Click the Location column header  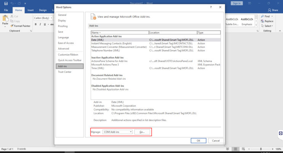pos(173,33)
